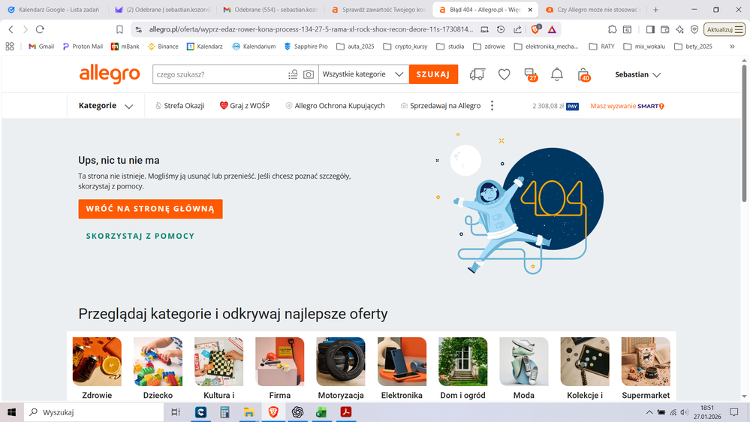Click the Allegro logo
The height and width of the screenshot is (422, 750).
coord(110,74)
